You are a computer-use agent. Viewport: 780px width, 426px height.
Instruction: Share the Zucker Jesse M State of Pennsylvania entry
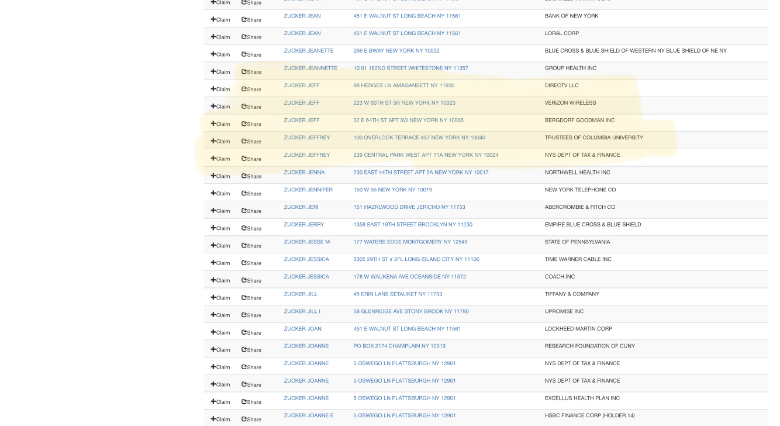[251, 246]
